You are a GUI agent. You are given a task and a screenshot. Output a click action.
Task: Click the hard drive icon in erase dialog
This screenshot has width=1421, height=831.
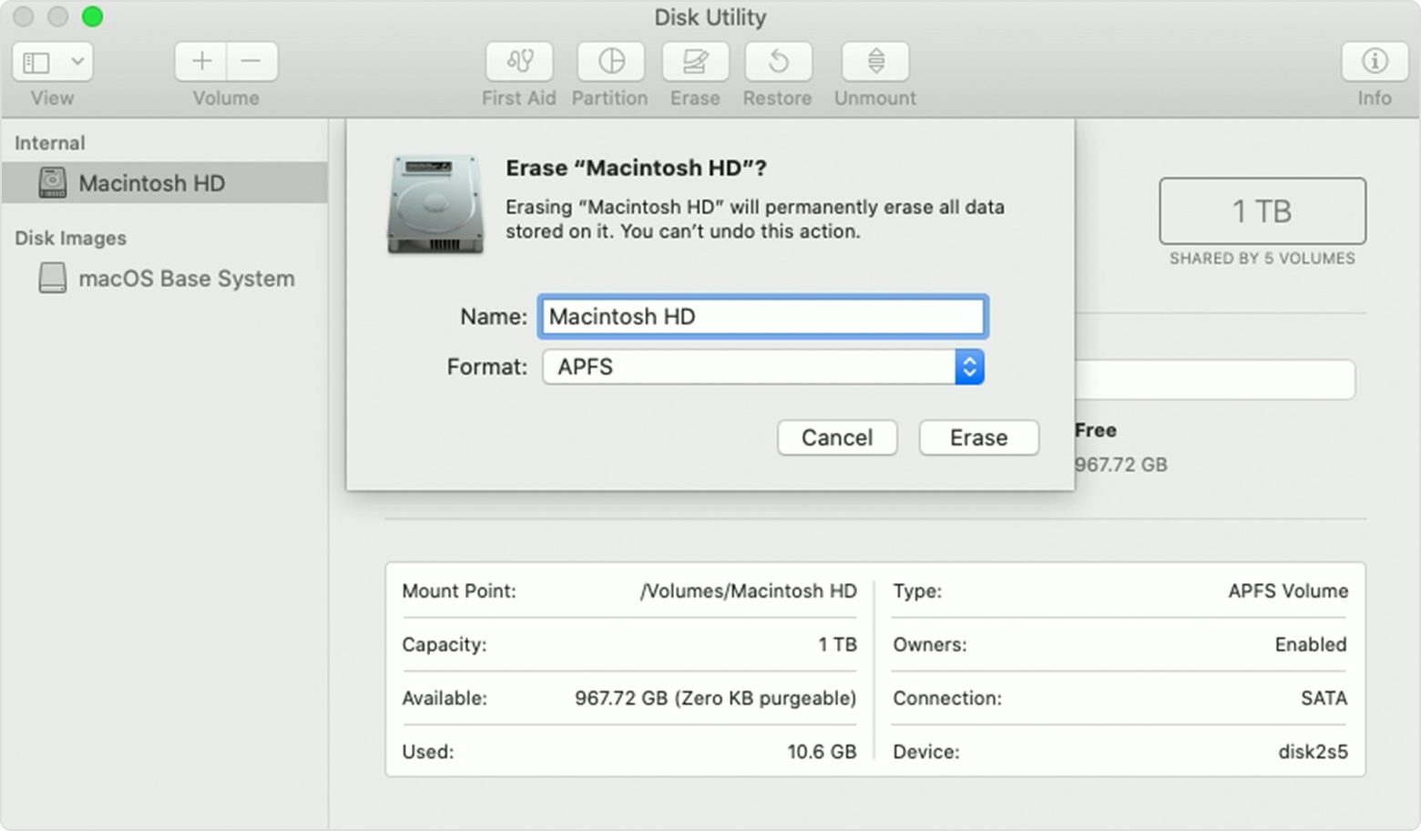click(435, 204)
